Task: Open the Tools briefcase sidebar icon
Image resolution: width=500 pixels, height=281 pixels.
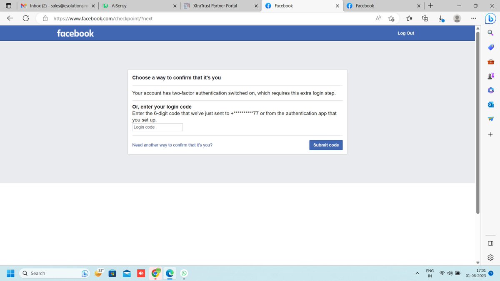Action: tap(490, 62)
